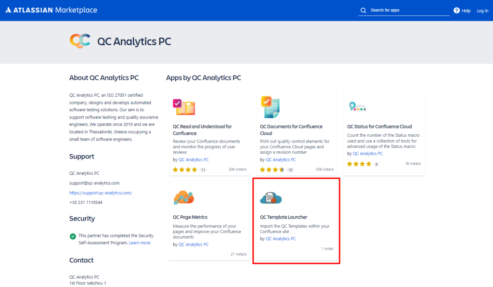
Task: Click the Apps by QC Analytics PC heading
Action: point(204,78)
